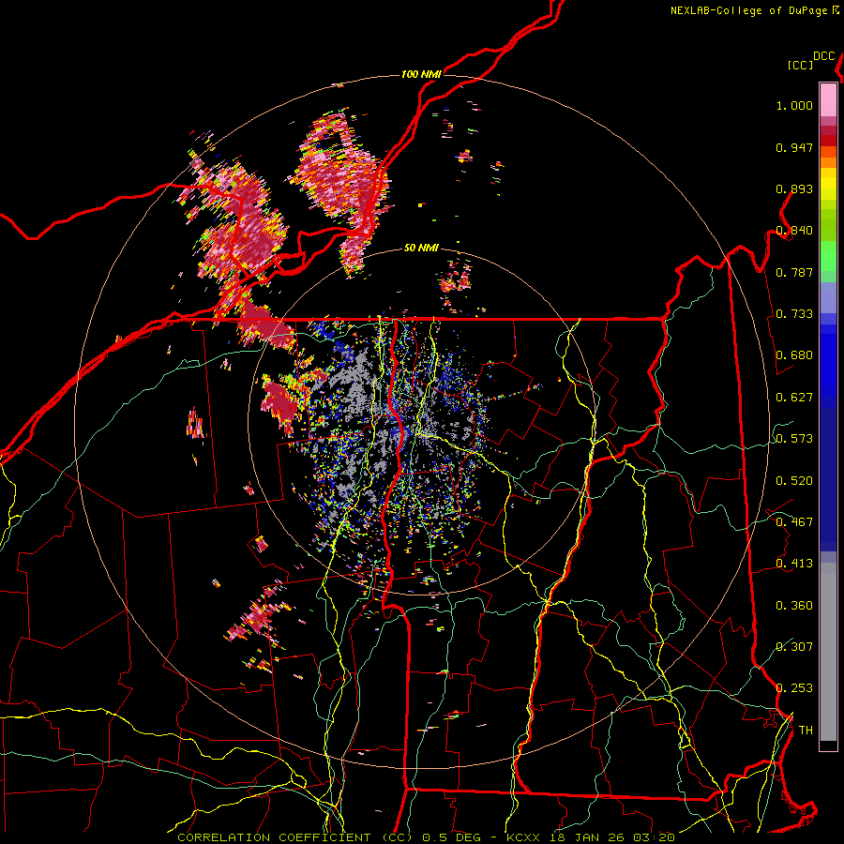Viewport: 844px width, 844px height.
Task: Select the 0.787 scale value
Action: pos(794,272)
